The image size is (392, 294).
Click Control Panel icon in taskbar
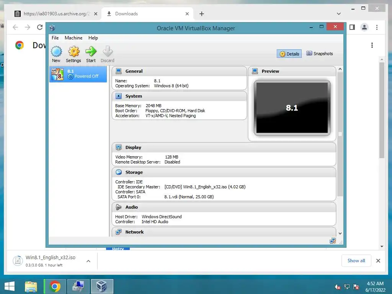(78, 286)
